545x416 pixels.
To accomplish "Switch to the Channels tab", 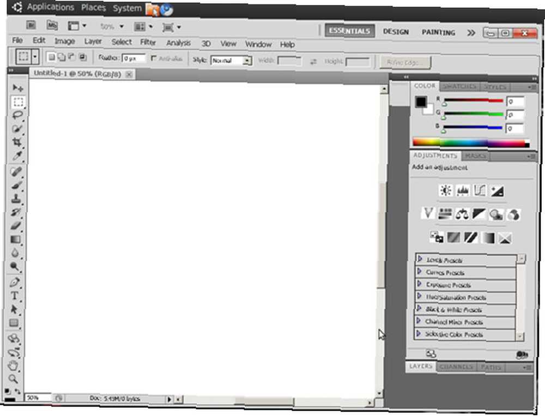I will (x=456, y=366).
